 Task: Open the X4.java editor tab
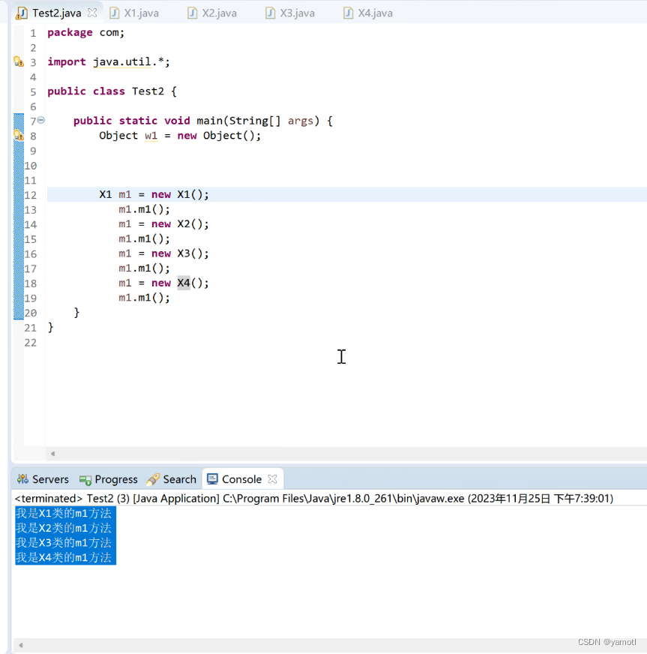pos(368,13)
